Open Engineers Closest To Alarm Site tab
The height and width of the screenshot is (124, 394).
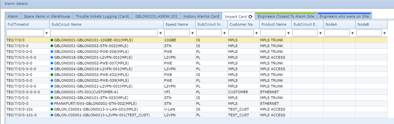click(286, 16)
